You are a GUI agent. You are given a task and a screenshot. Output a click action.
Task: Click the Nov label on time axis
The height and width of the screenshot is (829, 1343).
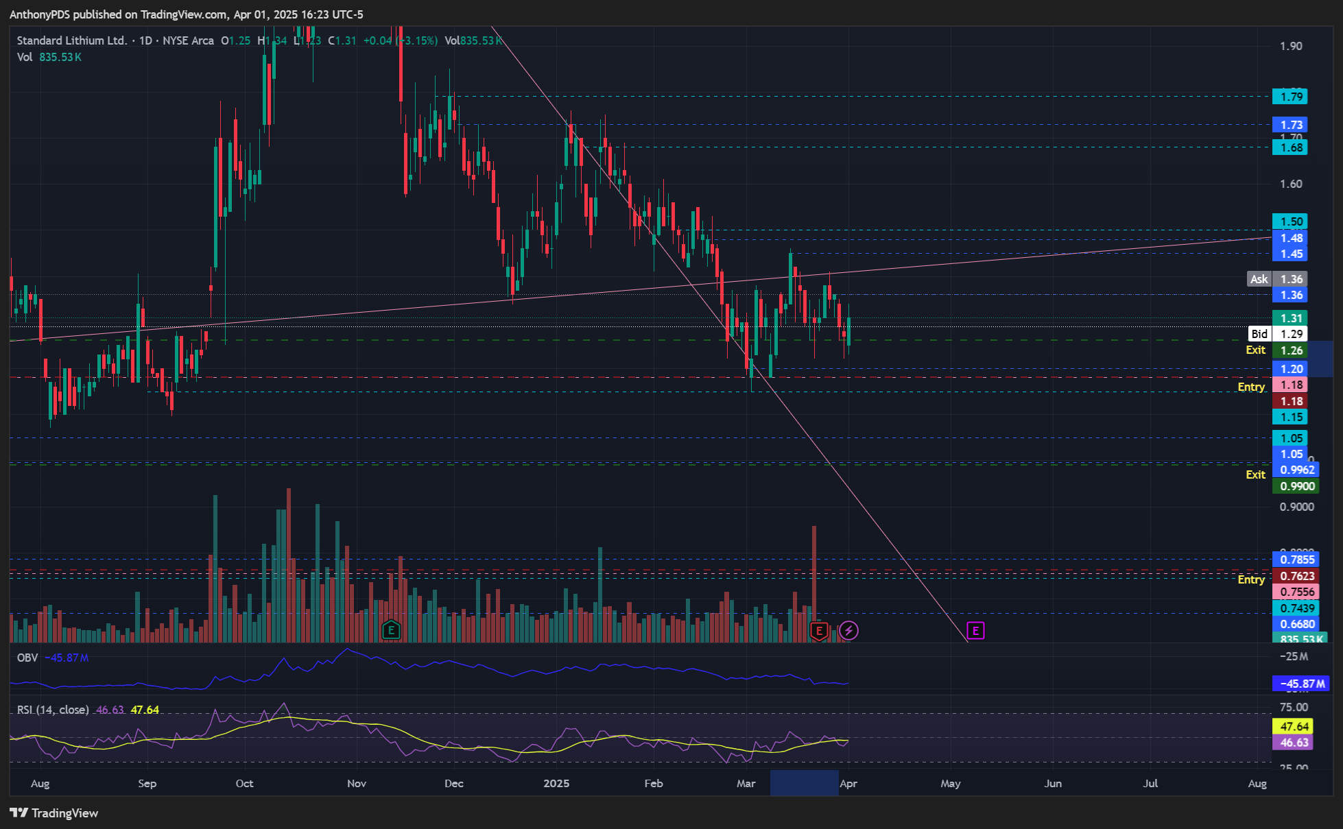357,783
